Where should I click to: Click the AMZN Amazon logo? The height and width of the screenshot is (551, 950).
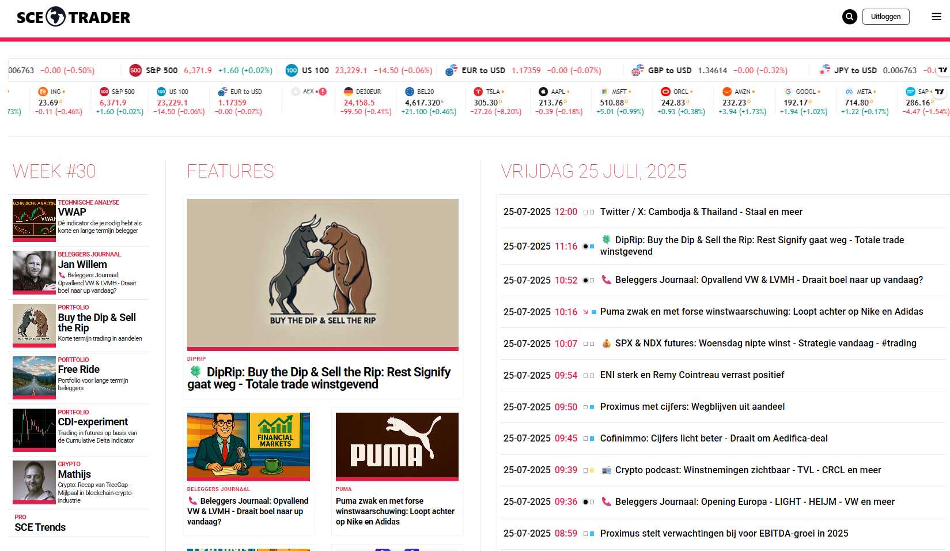click(727, 92)
